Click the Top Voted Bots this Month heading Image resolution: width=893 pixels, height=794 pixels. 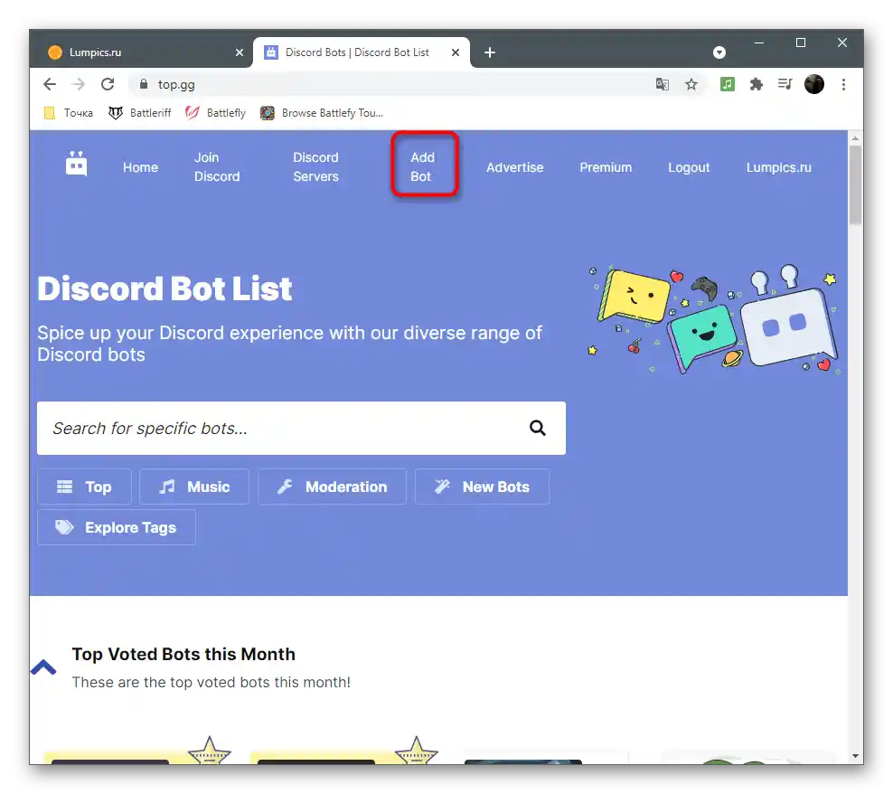tap(183, 655)
